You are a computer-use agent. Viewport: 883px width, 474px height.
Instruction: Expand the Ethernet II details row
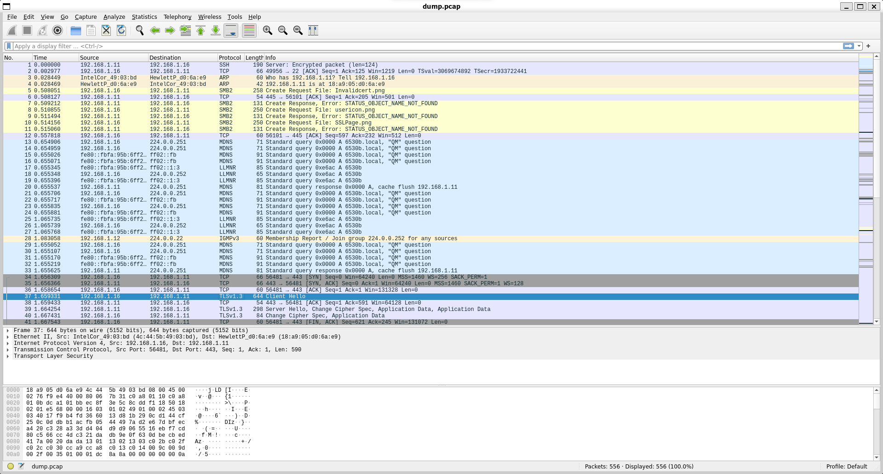pyautogui.click(x=8, y=337)
